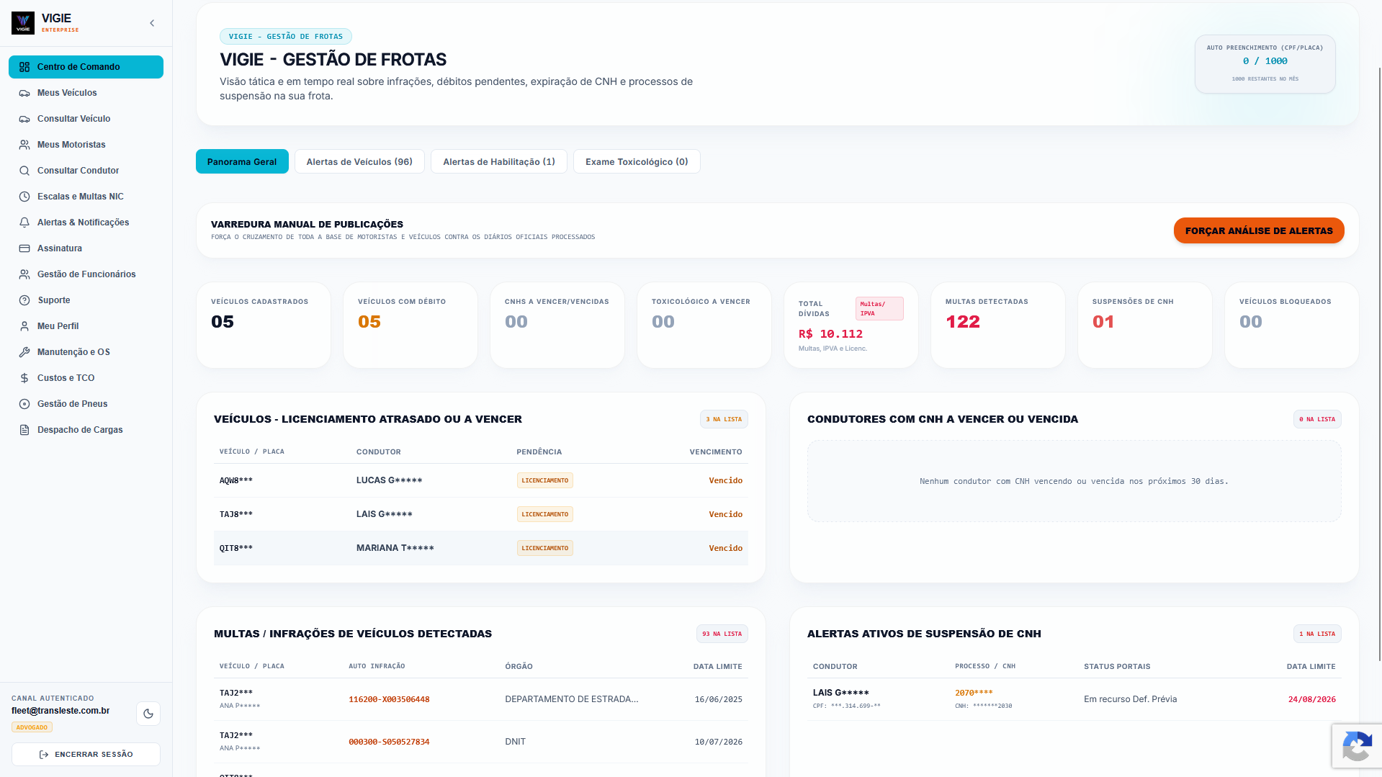Click the Suporte help icon
Screen dimensions: 1382x777
coord(24,300)
